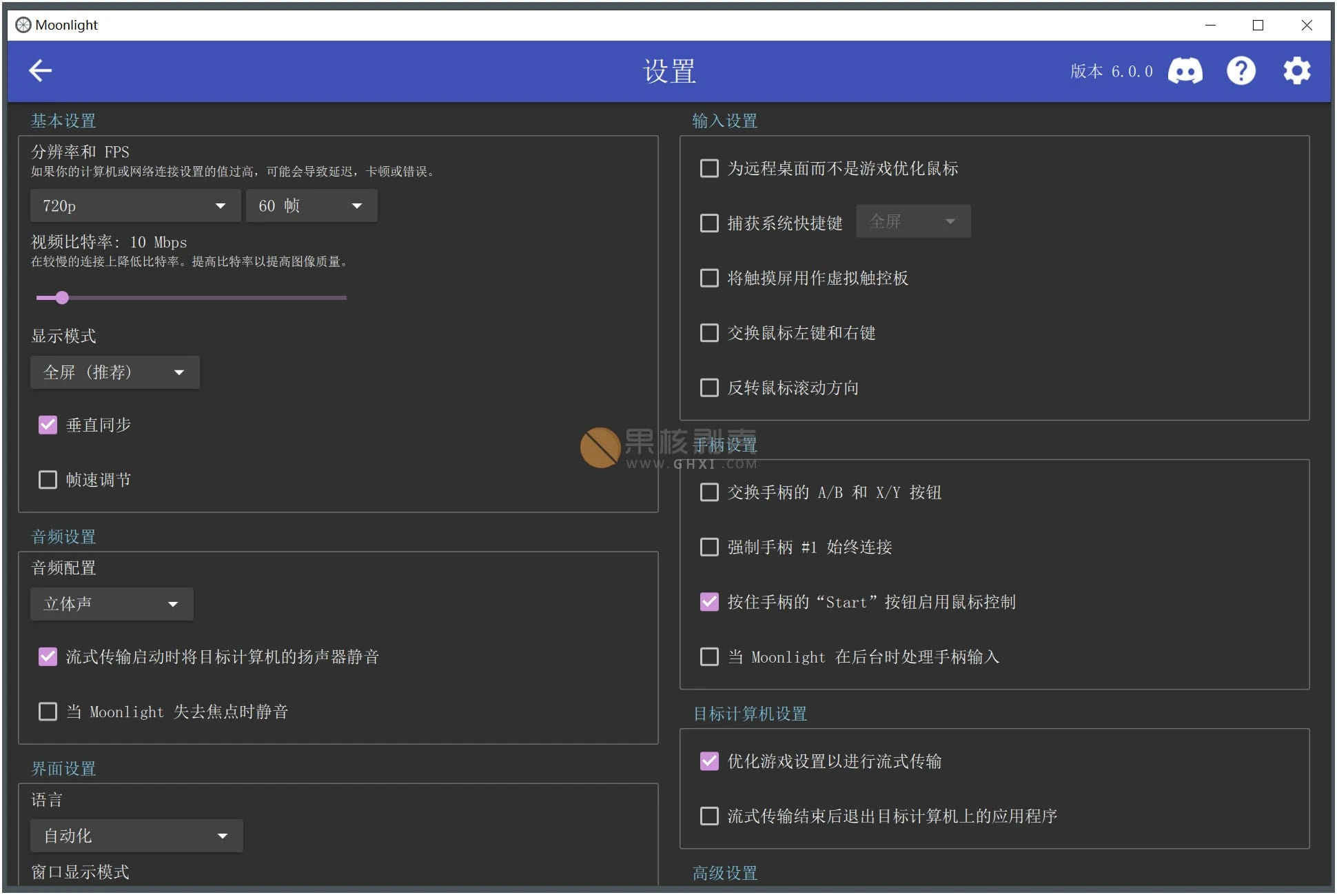
Task: Click the 输入设置 section heading
Action: [x=725, y=121]
